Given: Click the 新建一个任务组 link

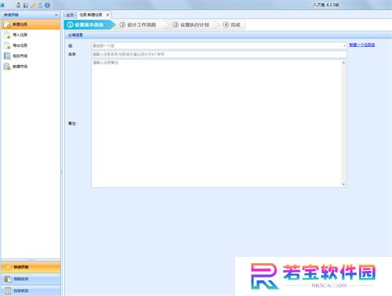Looking at the screenshot, I should coord(362,45).
